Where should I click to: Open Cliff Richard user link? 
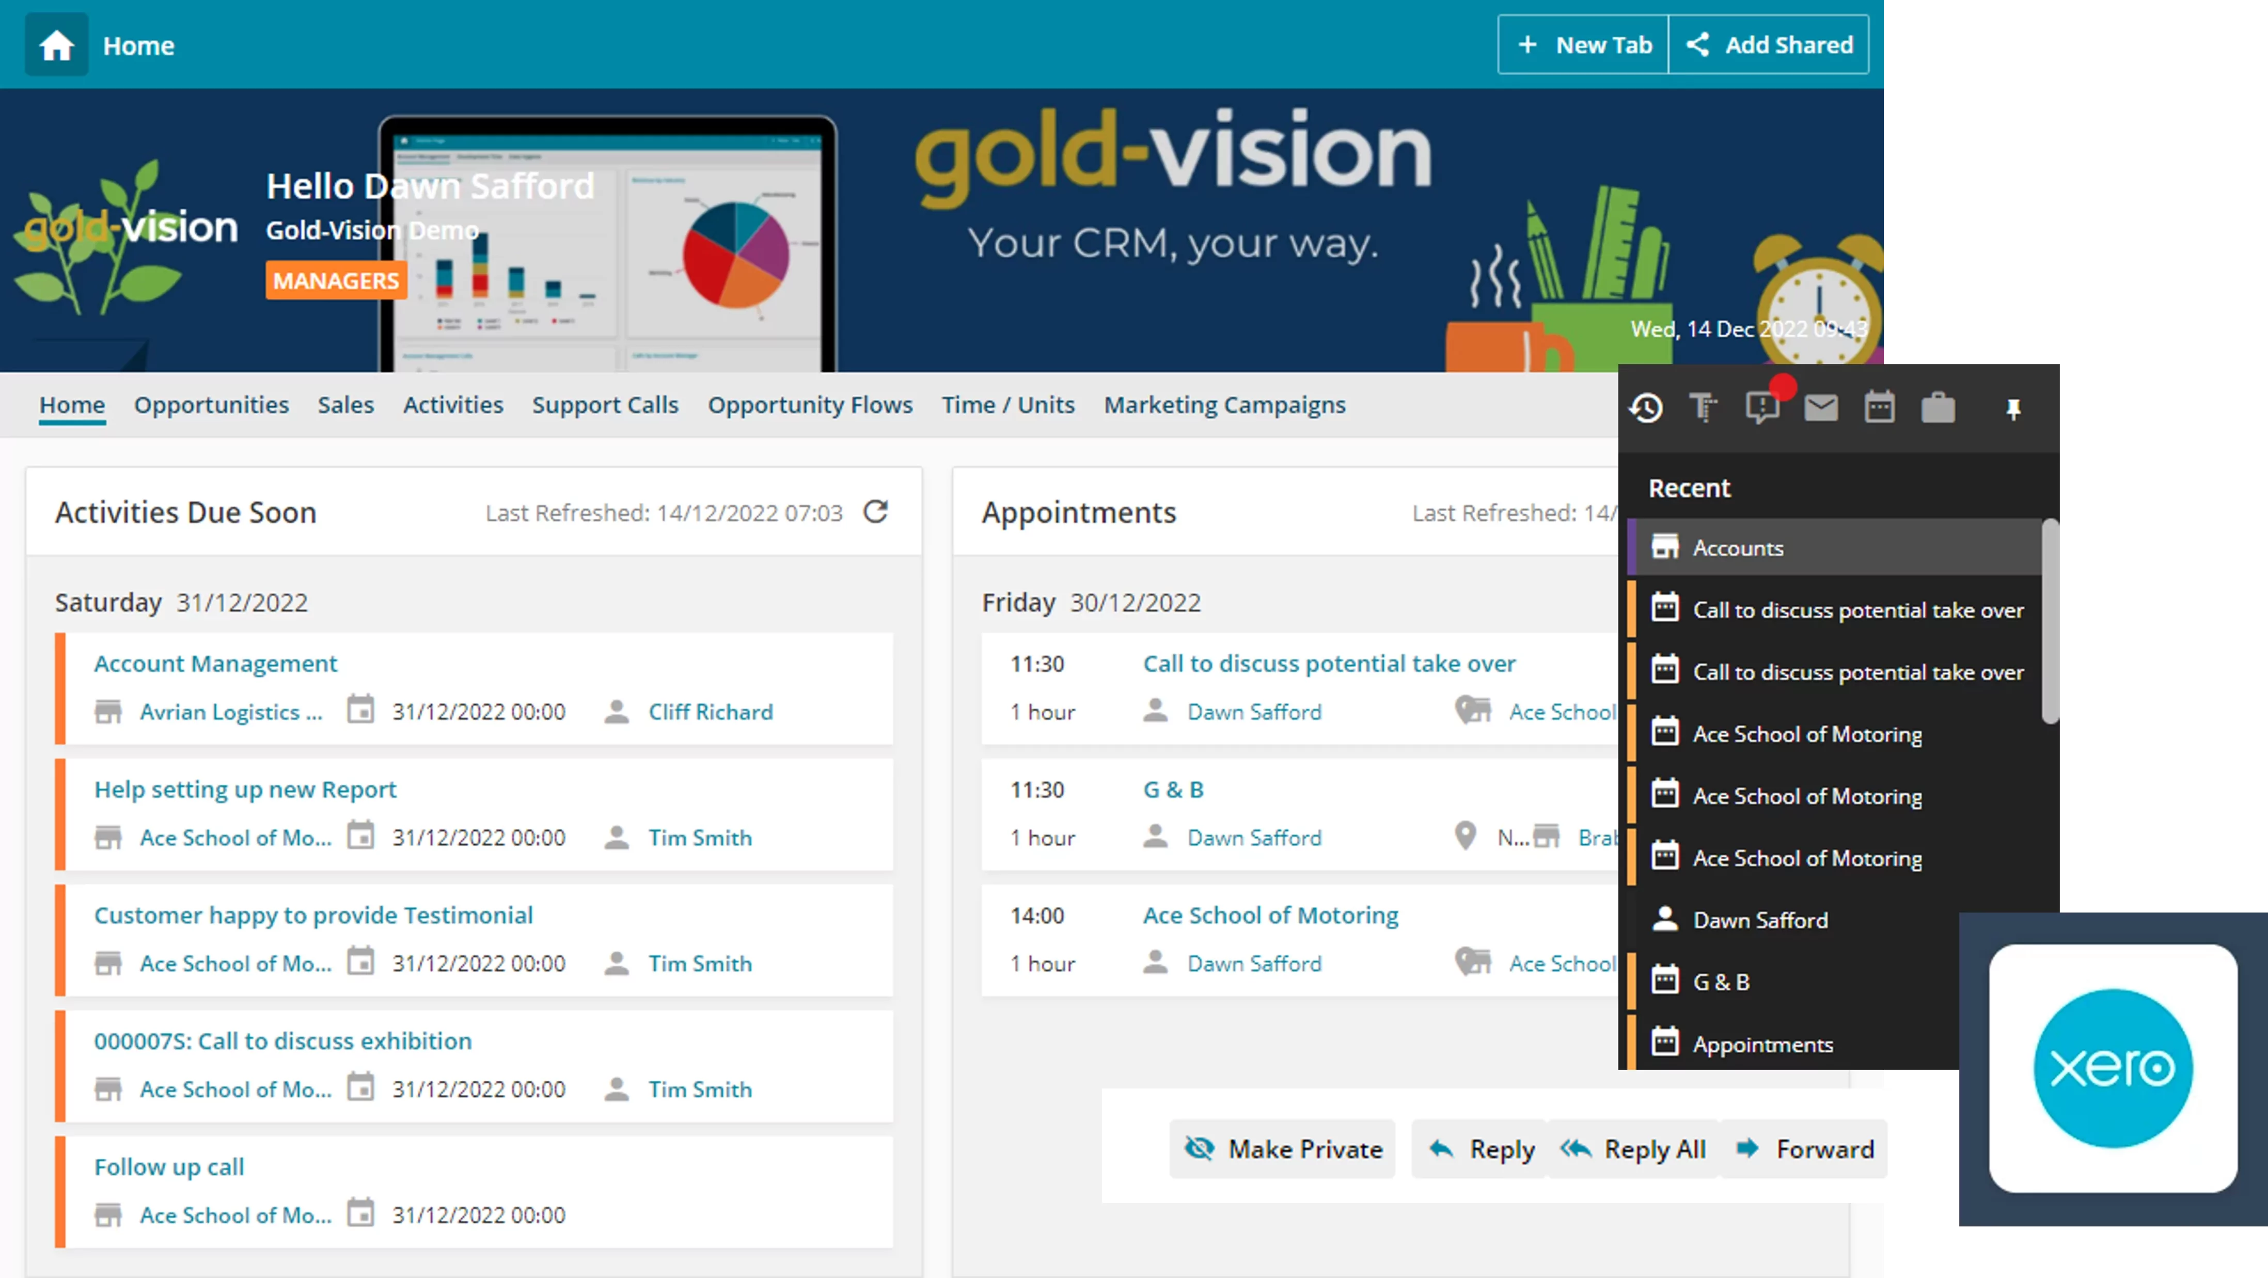(x=711, y=712)
